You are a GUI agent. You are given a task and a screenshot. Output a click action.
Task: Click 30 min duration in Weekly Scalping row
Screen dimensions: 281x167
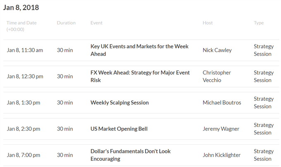65,103
